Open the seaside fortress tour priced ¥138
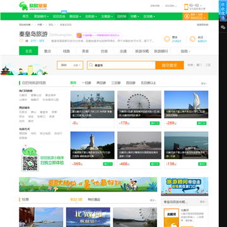Viewport: 227px width, 227px height. point(186,145)
